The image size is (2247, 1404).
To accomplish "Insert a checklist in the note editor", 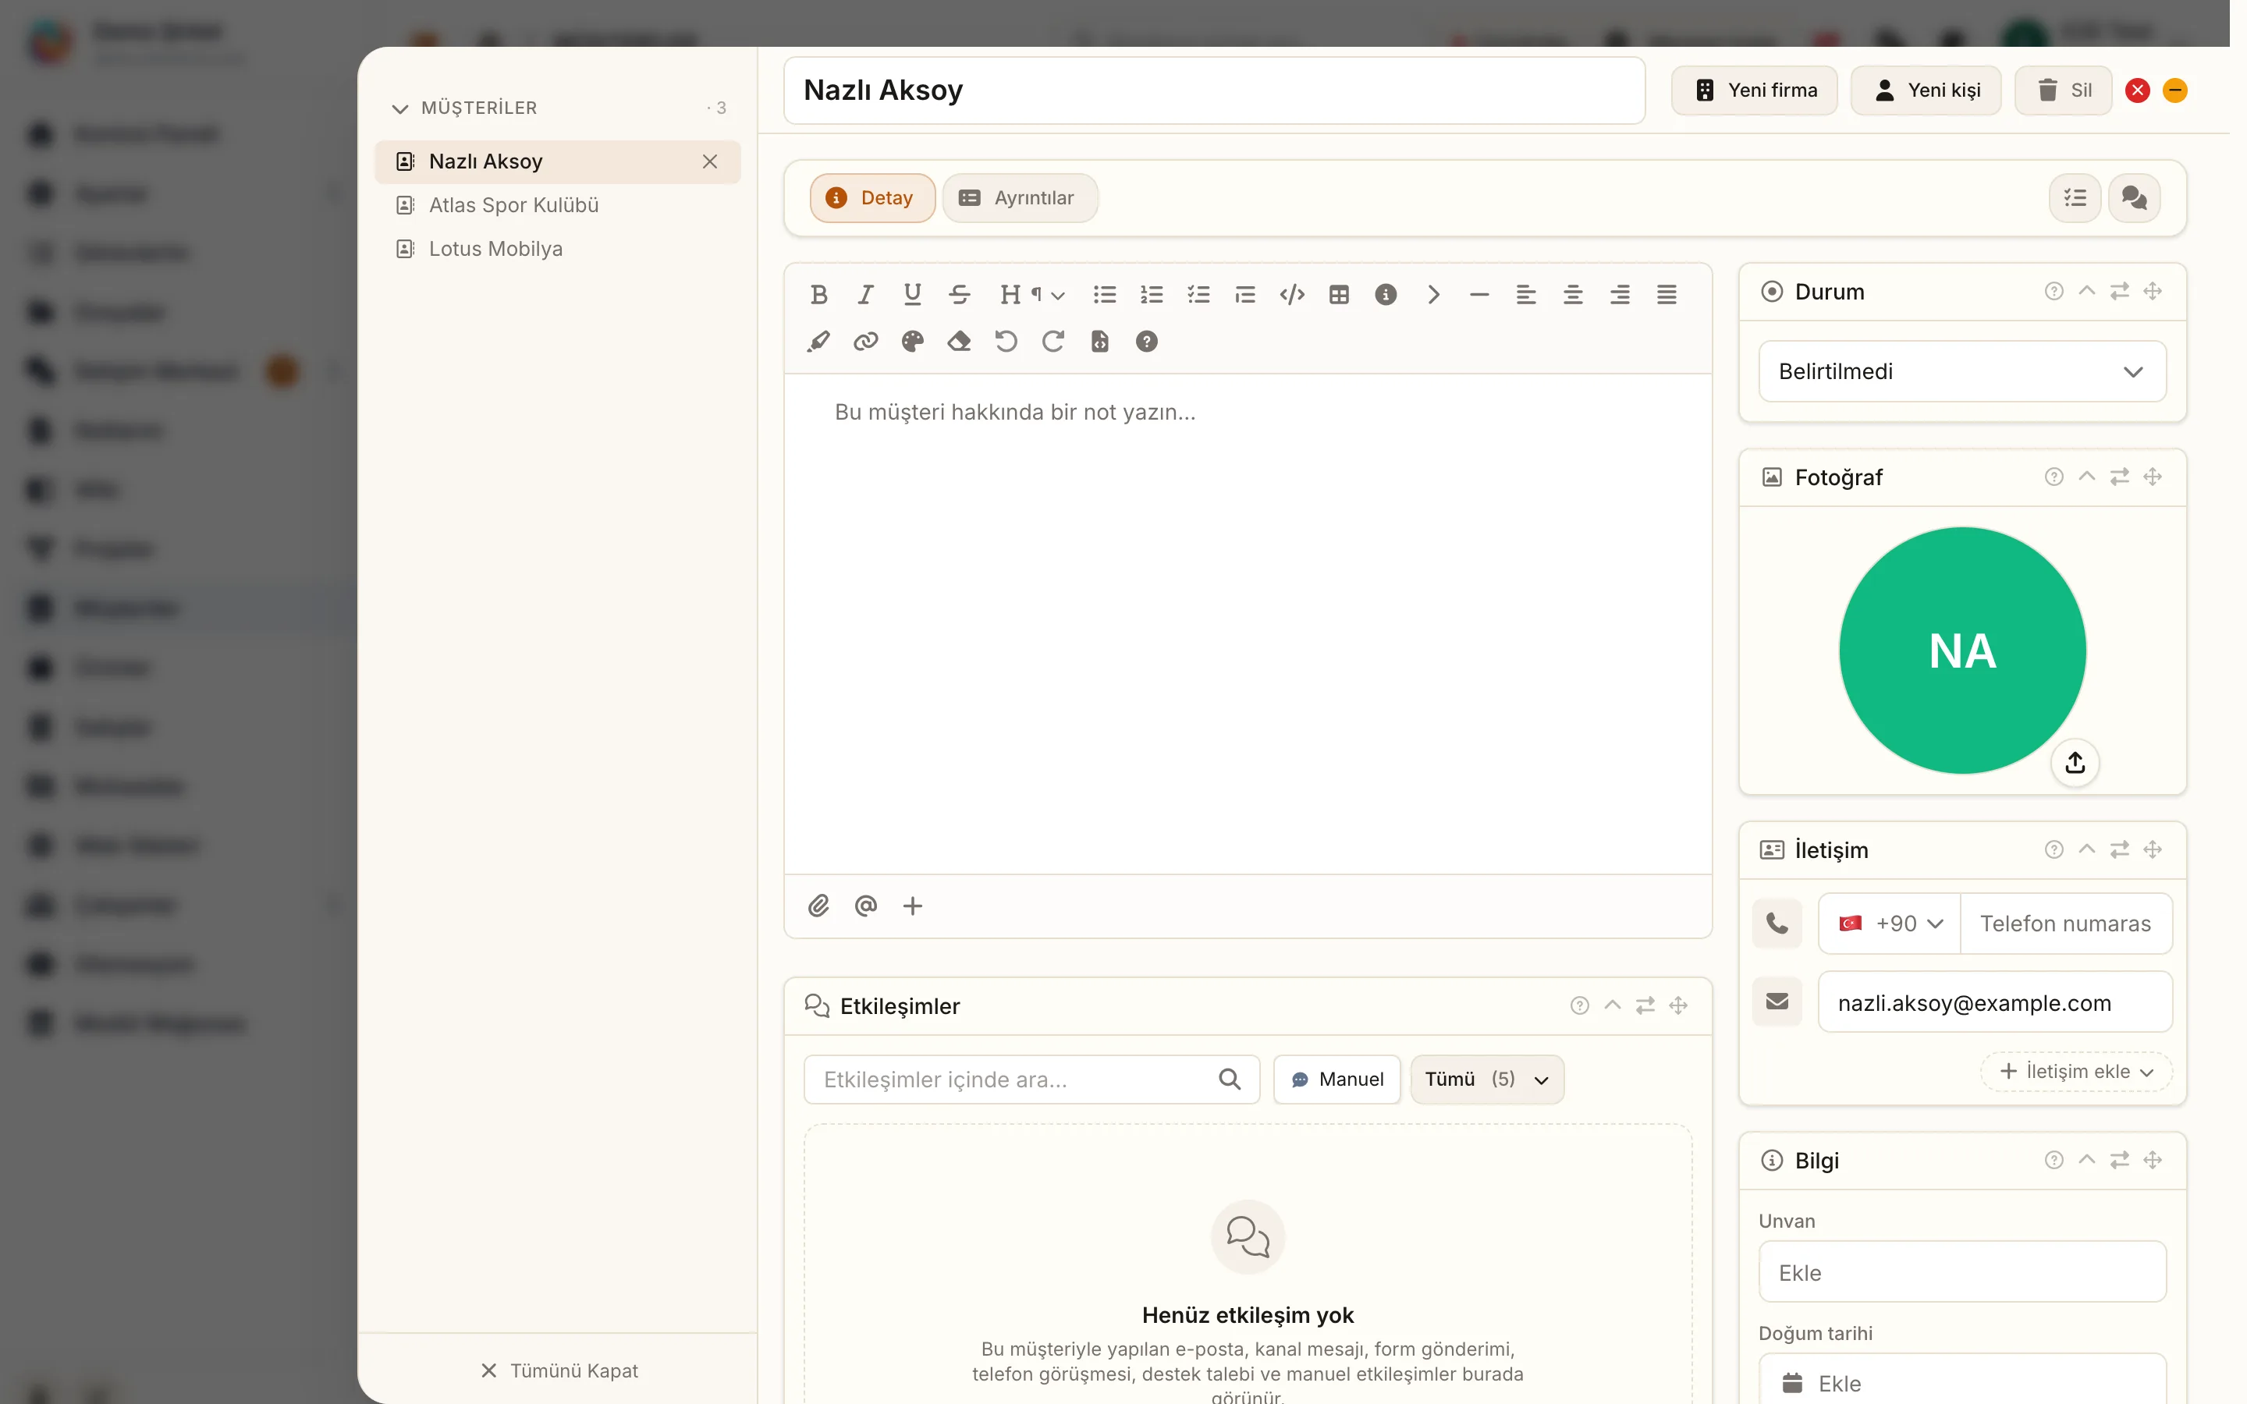I will pos(1198,294).
